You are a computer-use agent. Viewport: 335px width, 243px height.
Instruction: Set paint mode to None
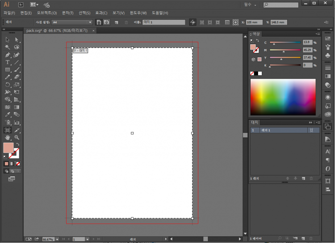18,164
